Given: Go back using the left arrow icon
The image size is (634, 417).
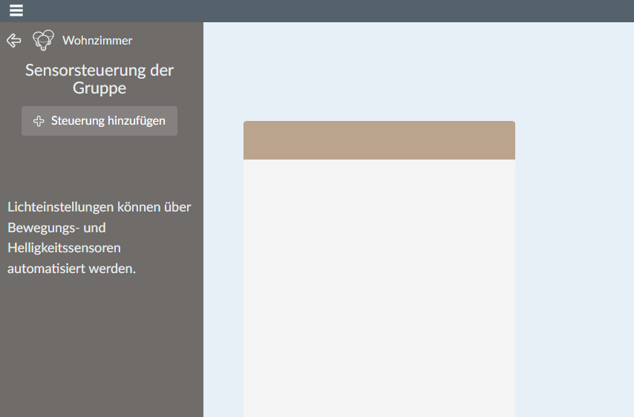Looking at the screenshot, I should (x=13, y=40).
